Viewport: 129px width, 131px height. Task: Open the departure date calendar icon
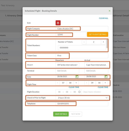[x=77, y=77]
